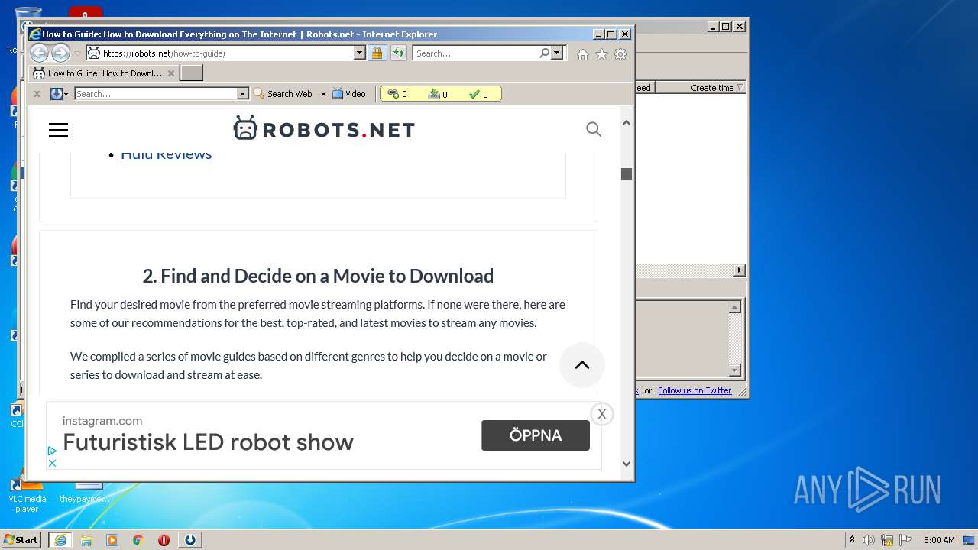Refresh the page using the green arrows
This screenshot has width=978, height=550.
tap(399, 53)
